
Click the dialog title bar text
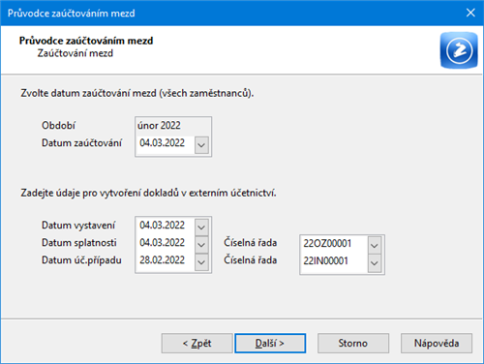click(x=72, y=14)
